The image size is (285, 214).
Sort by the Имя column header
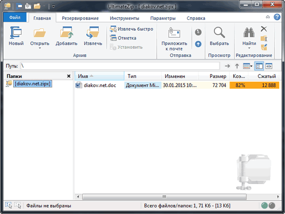tap(100, 76)
